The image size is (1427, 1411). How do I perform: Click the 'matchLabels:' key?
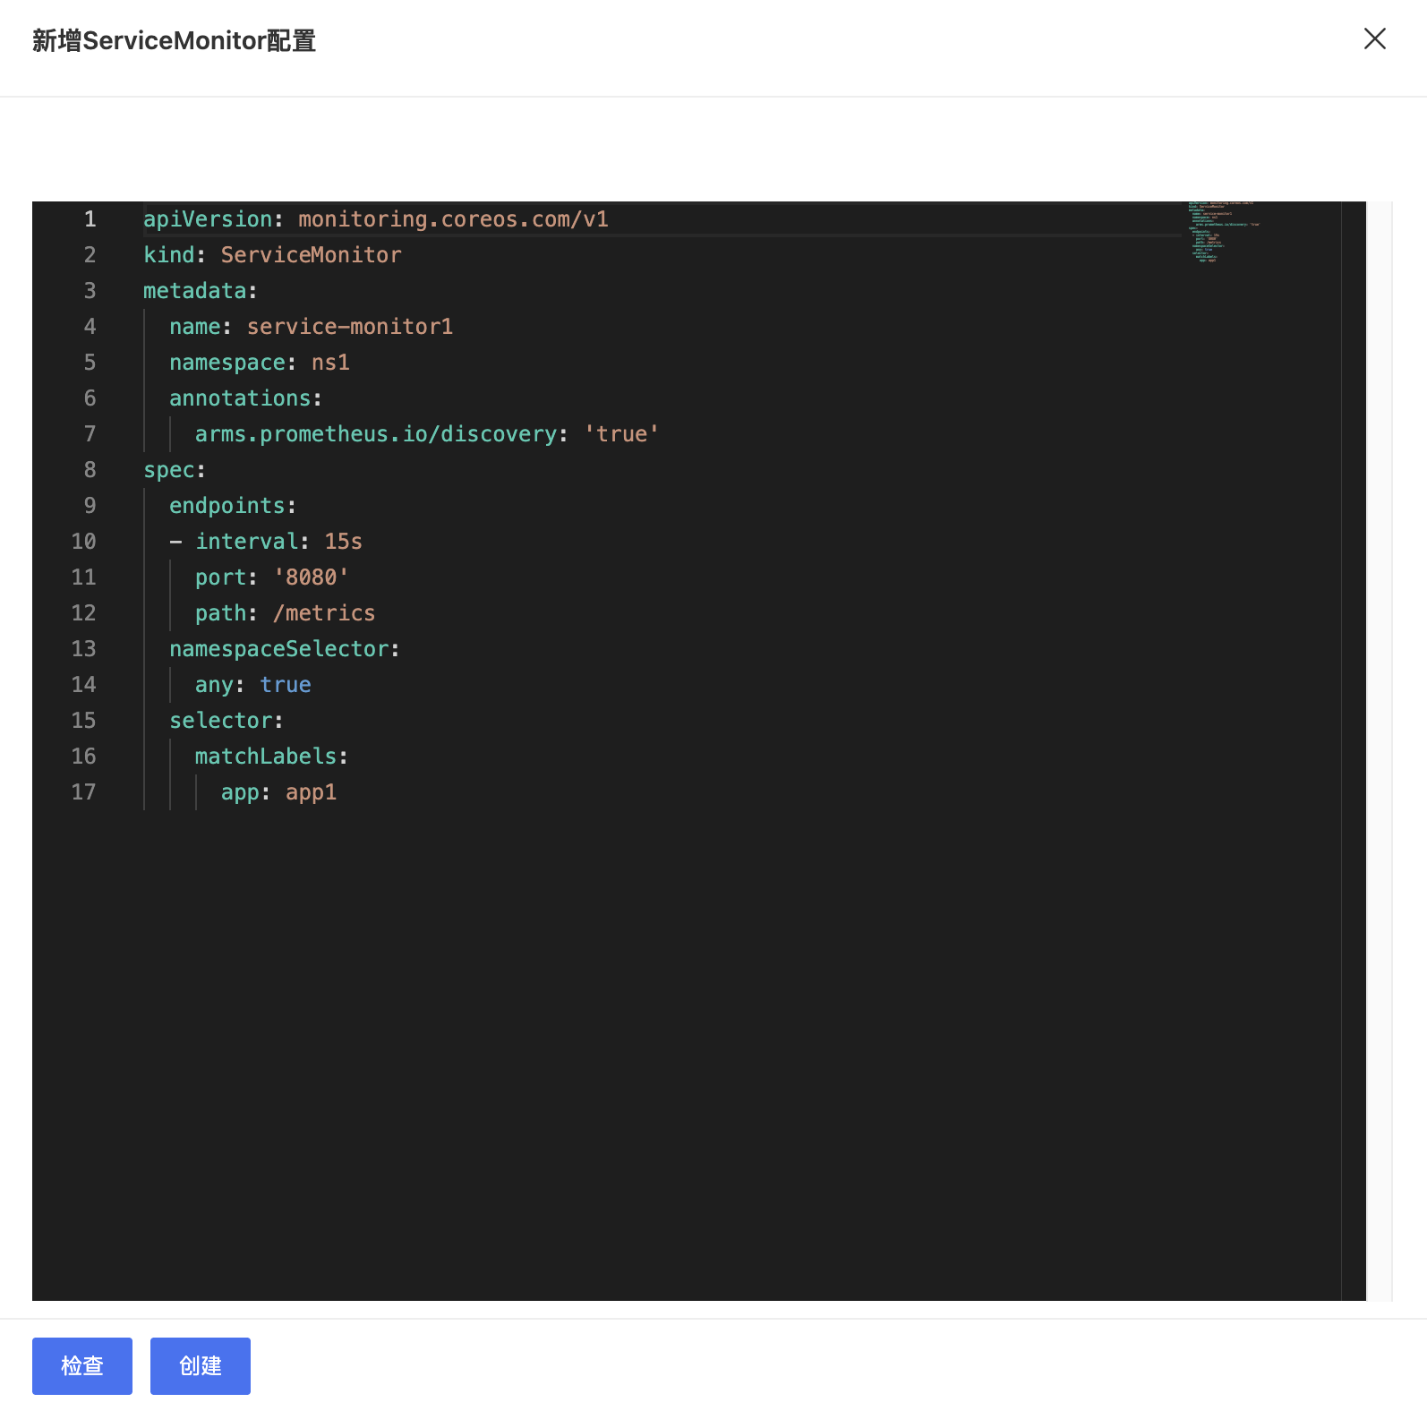(271, 757)
